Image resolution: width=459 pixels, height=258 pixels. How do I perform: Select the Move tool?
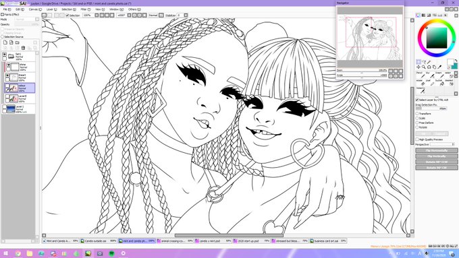click(418, 67)
